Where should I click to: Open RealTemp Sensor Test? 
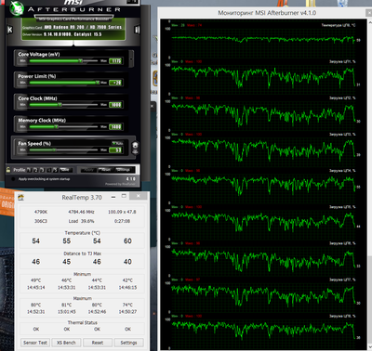point(35,343)
